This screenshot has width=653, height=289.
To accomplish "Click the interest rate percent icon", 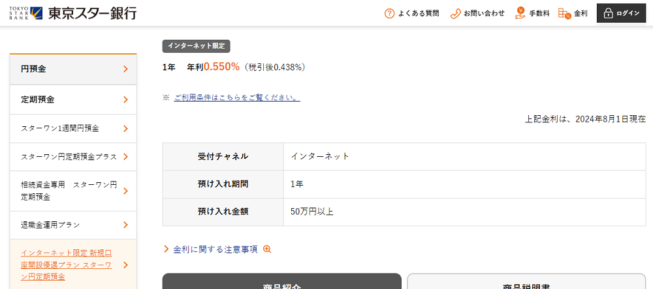I will pos(565,13).
